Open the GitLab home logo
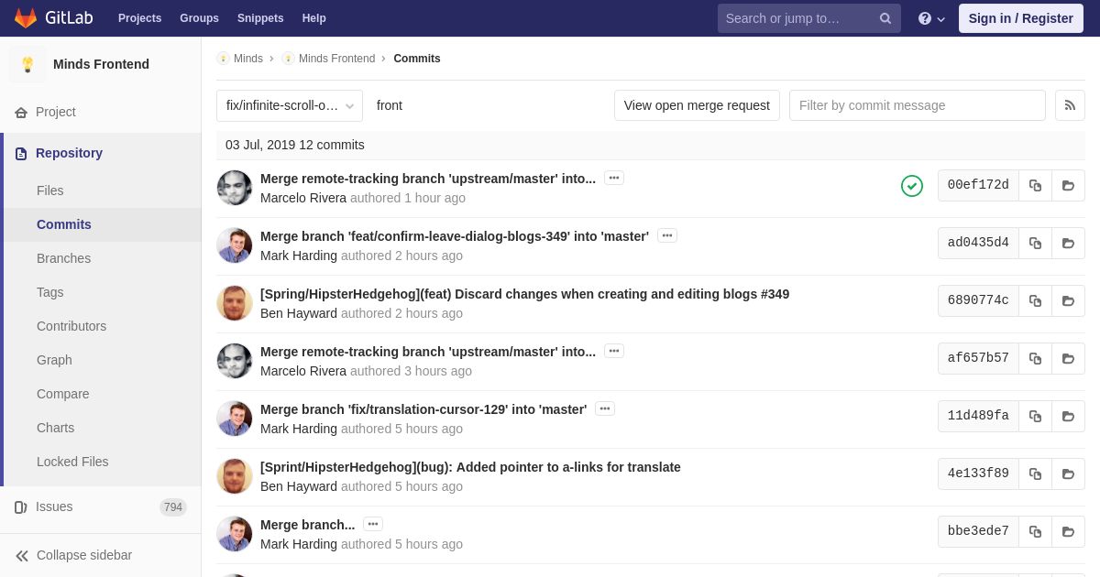Image resolution: width=1100 pixels, height=577 pixels. pyautogui.click(x=53, y=18)
